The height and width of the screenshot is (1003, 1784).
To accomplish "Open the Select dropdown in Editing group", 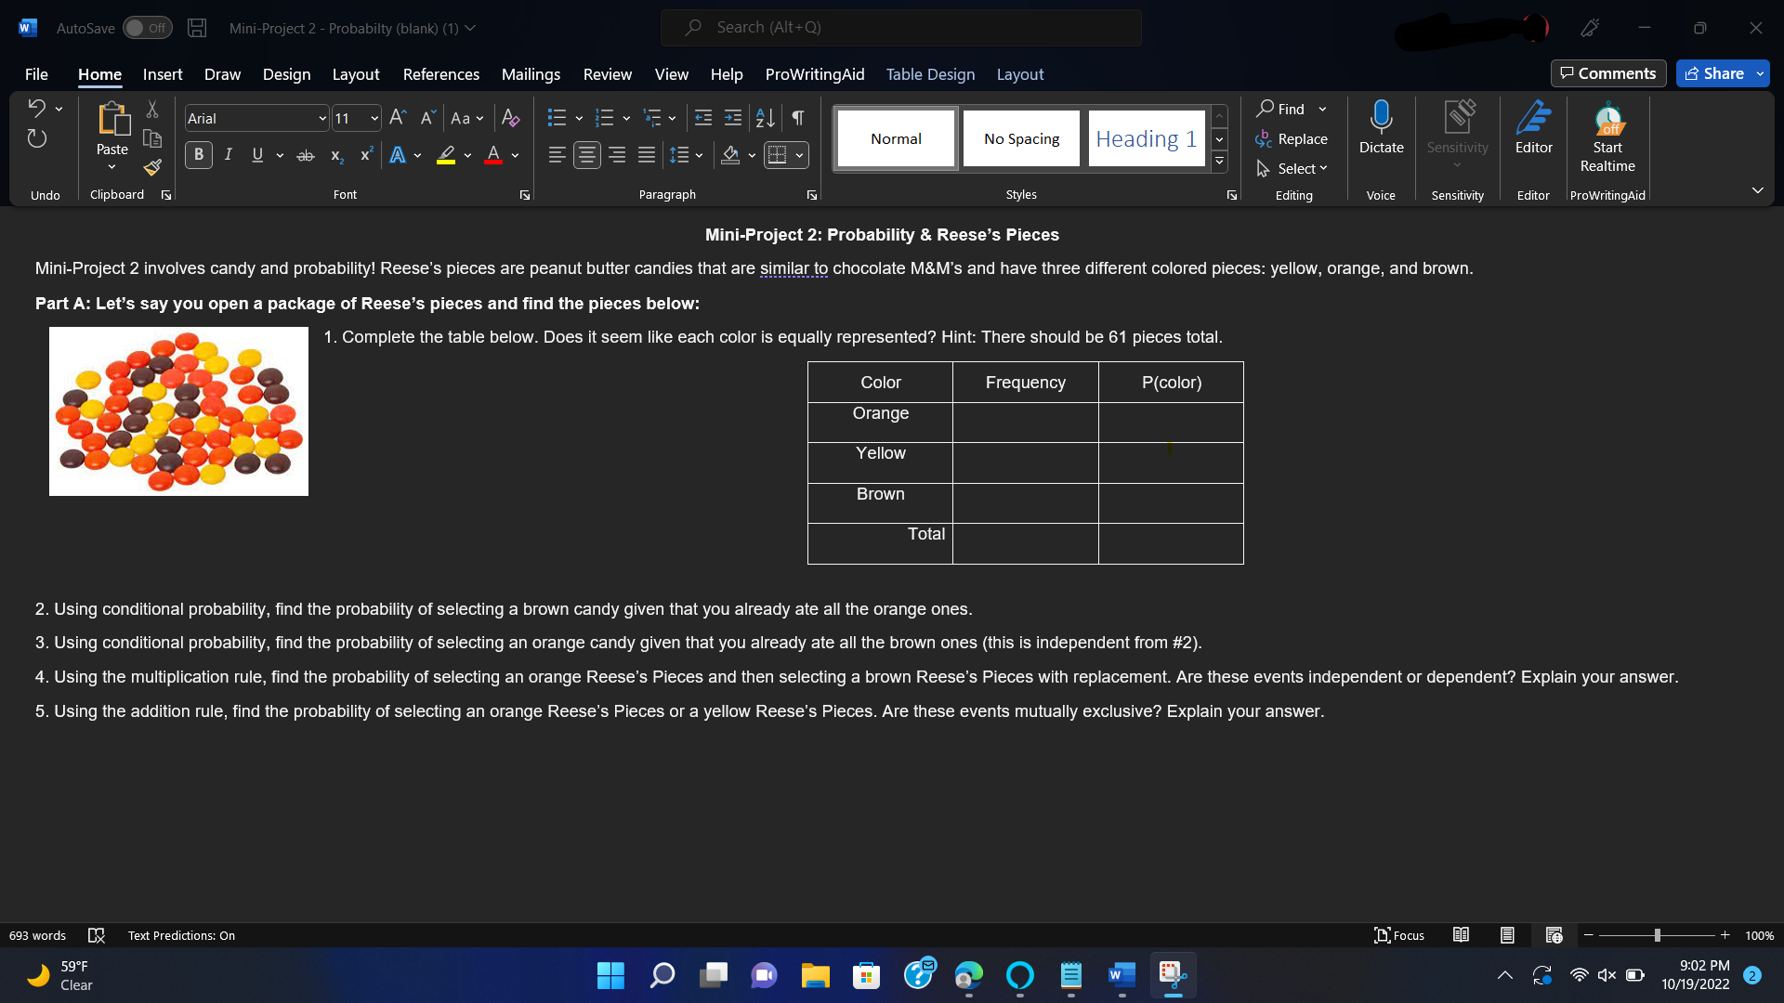I will click(x=1292, y=168).
